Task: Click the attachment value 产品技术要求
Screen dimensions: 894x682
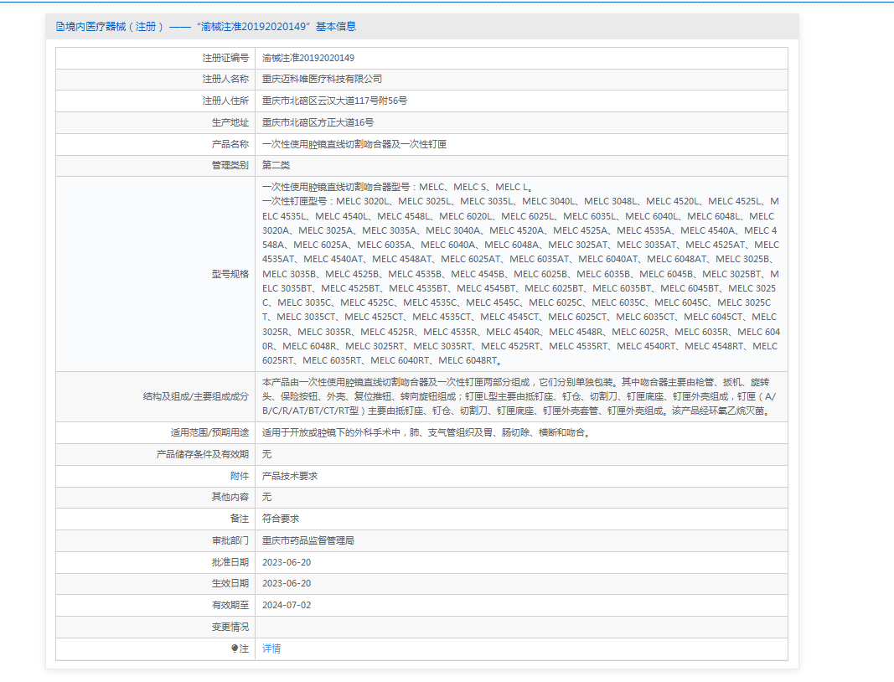Action: [x=290, y=476]
